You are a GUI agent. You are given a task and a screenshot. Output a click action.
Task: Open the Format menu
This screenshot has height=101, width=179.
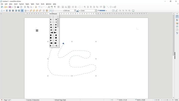22,4
